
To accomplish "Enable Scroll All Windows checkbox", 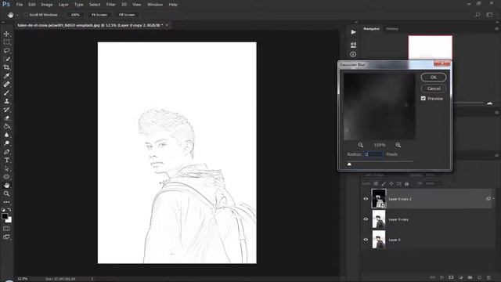I will coord(26,15).
